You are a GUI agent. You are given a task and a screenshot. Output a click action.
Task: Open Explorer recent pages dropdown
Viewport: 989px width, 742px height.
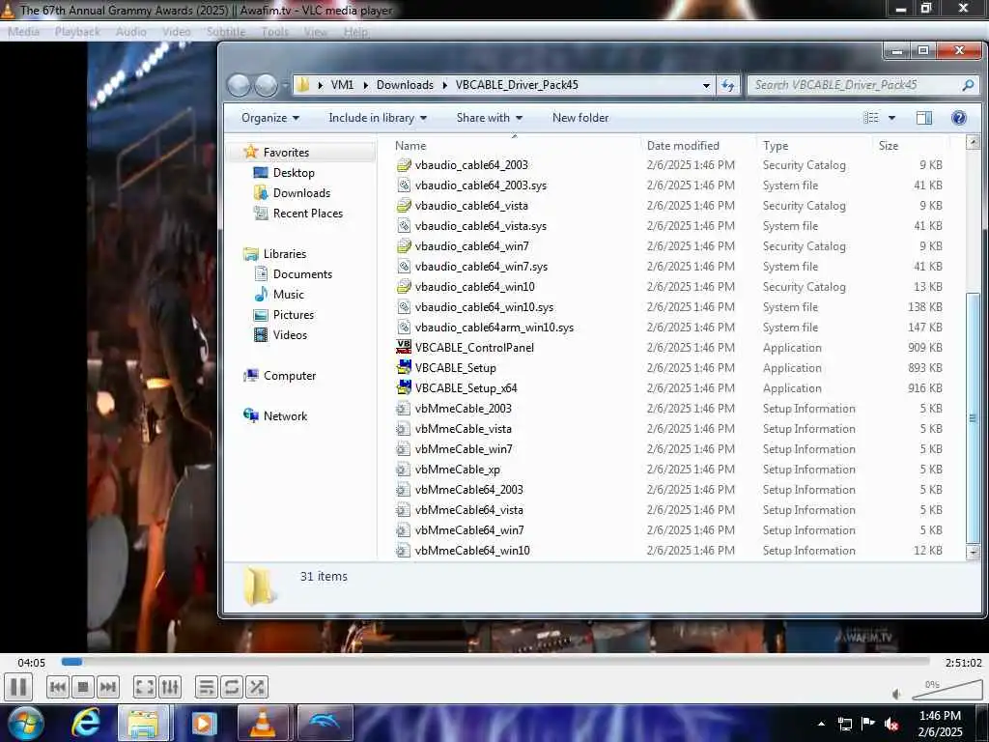(285, 85)
